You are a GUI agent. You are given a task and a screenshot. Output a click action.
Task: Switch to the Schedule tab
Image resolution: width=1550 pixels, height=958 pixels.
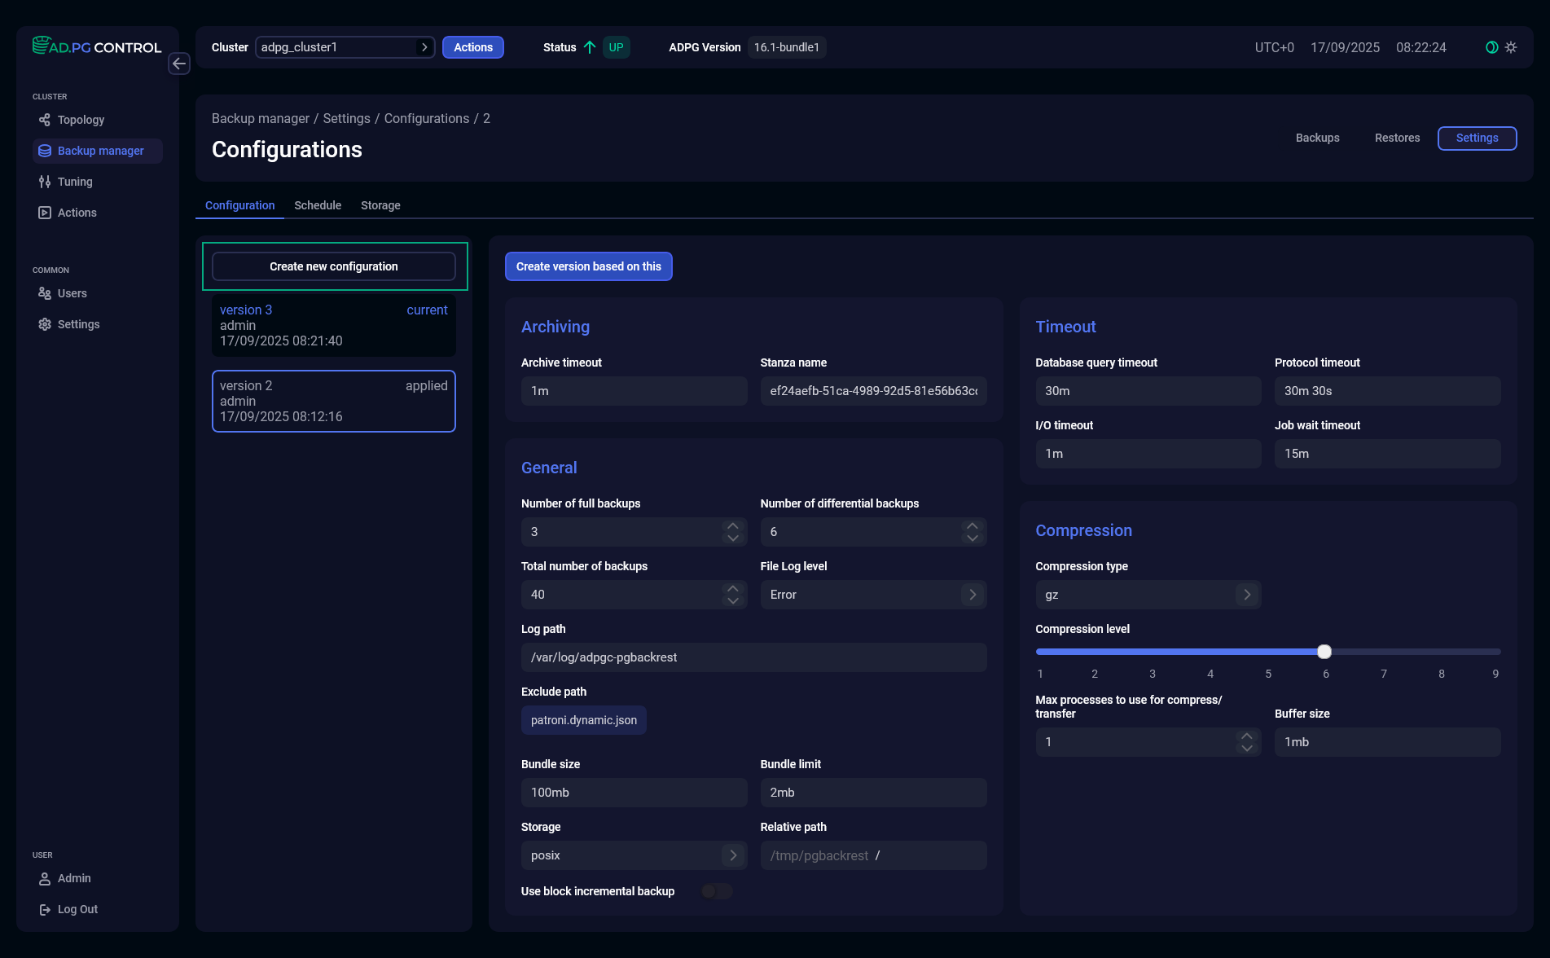(317, 205)
